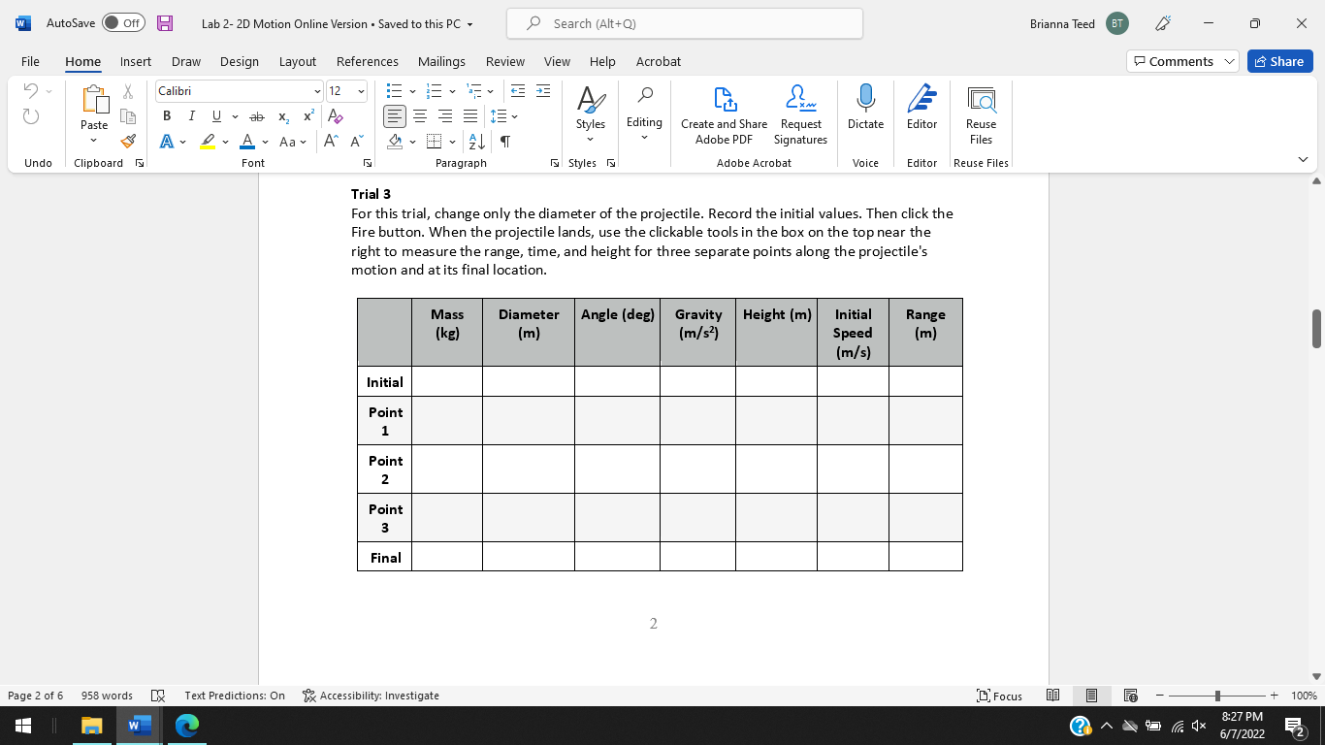Image resolution: width=1325 pixels, height=745 pixels.
Task: Sort text with the A-Z sort icon
Action: (x=477, y=142)
